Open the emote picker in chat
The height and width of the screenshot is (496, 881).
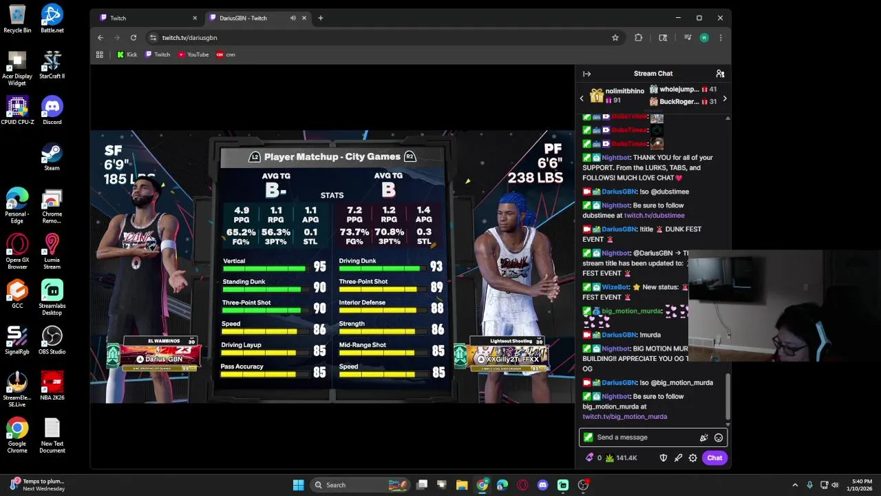pyautogui.click(x=719, y=437)
